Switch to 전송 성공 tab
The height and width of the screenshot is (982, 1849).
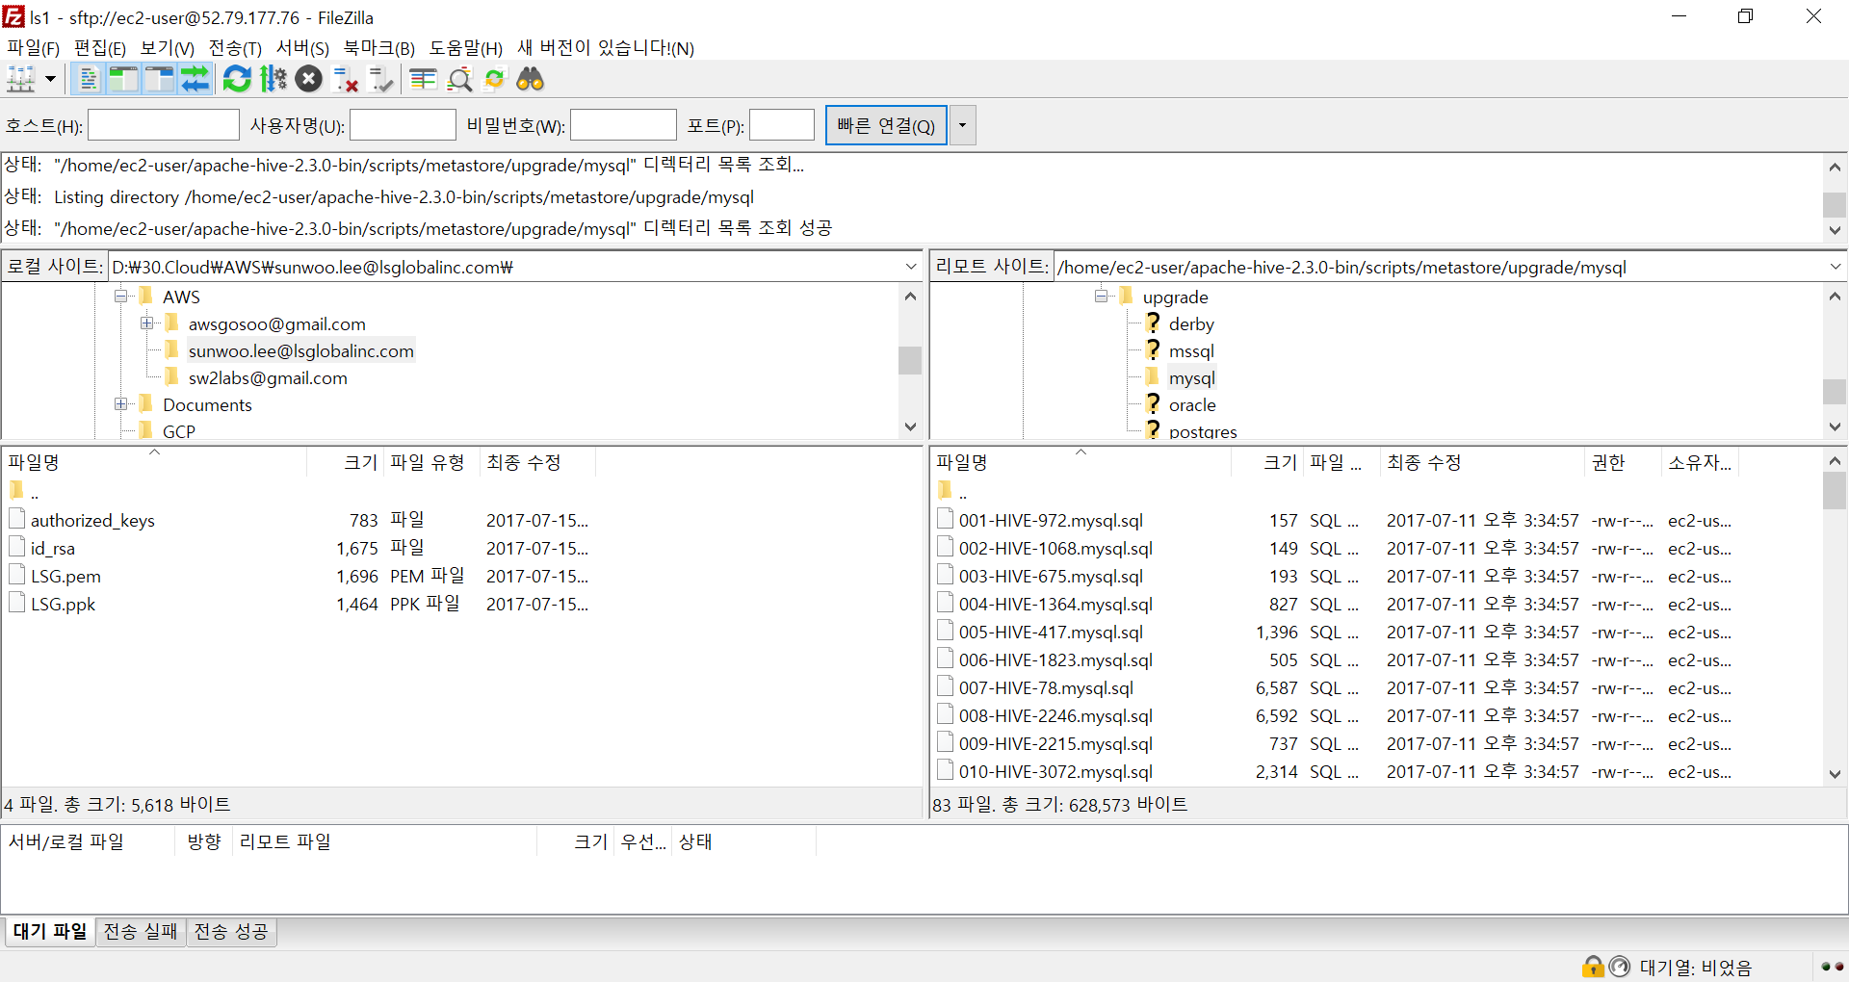[231, 931]
